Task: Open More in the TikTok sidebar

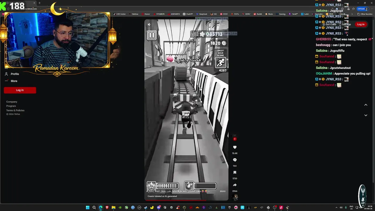Action: point(11,81)
